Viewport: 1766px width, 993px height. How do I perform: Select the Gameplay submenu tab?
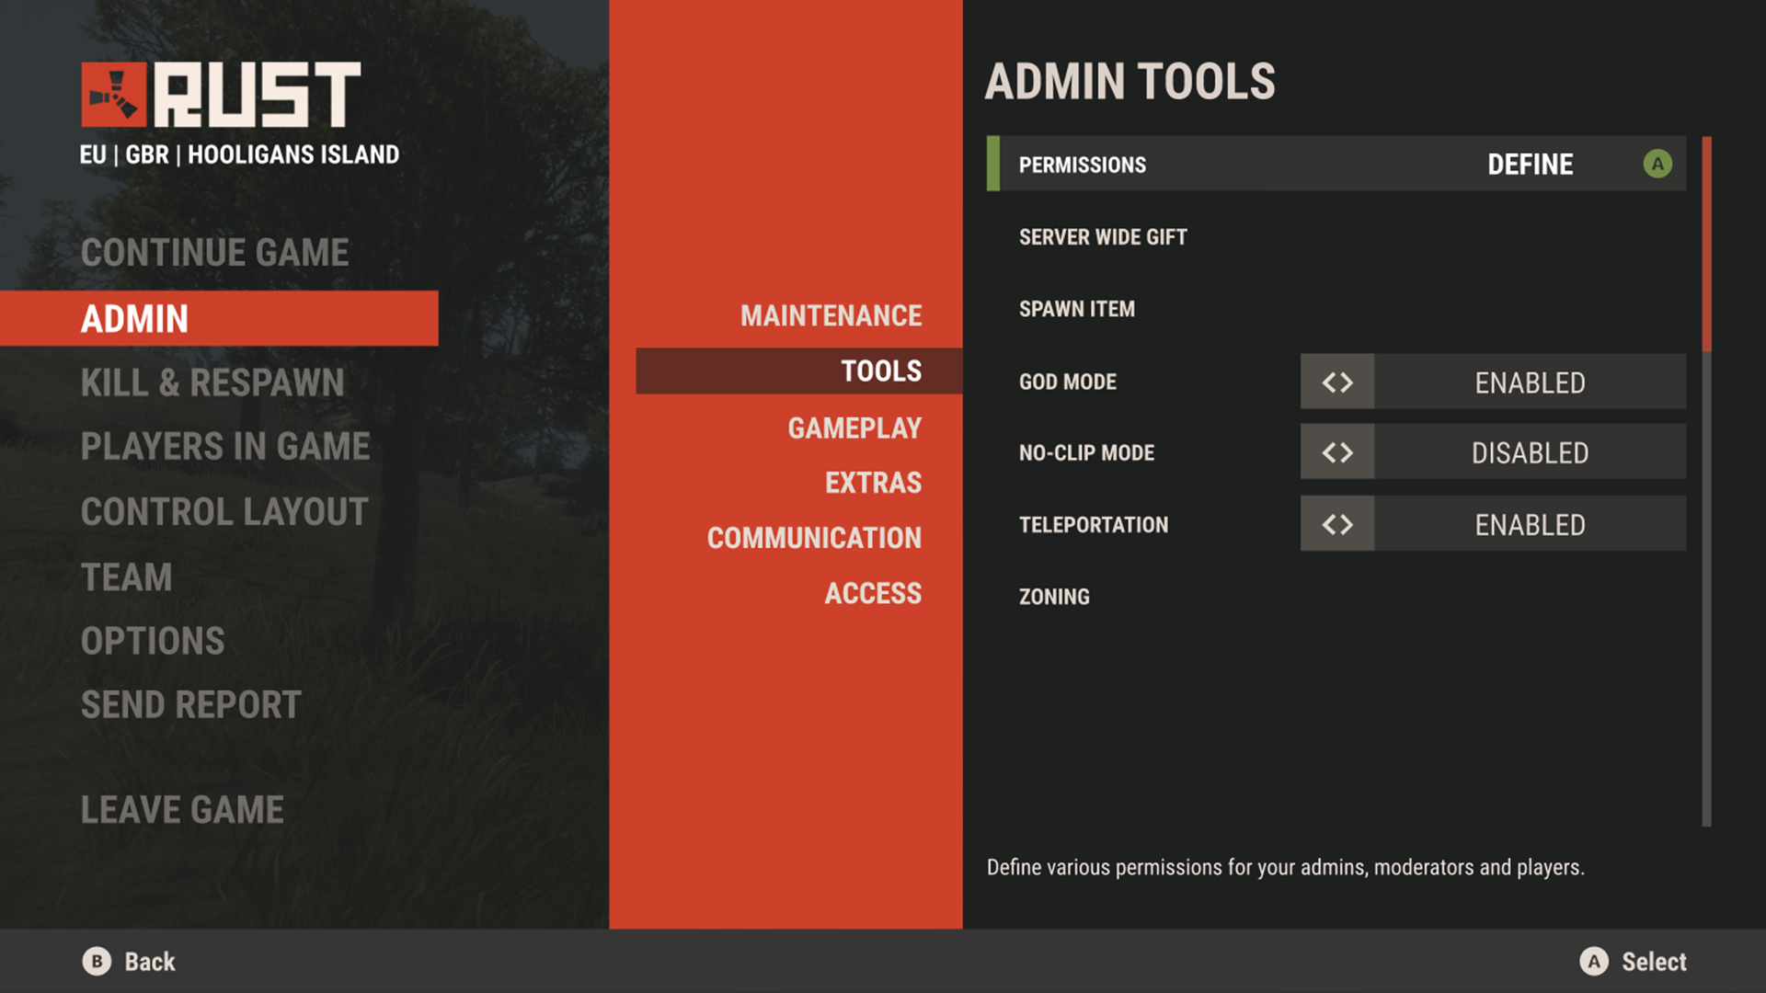coord(853,426)
